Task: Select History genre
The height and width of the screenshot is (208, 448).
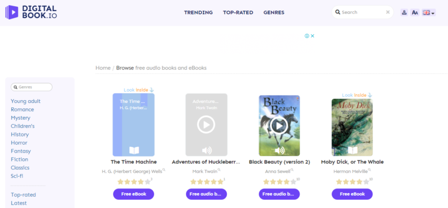Action: pos(20,134)
